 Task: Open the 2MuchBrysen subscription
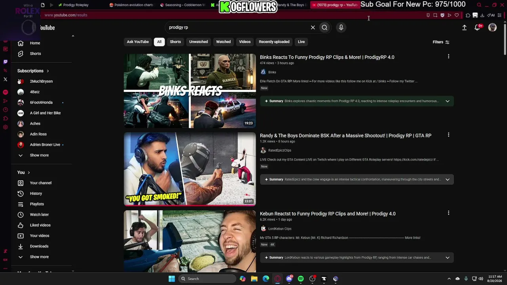(x=41, y=81)
